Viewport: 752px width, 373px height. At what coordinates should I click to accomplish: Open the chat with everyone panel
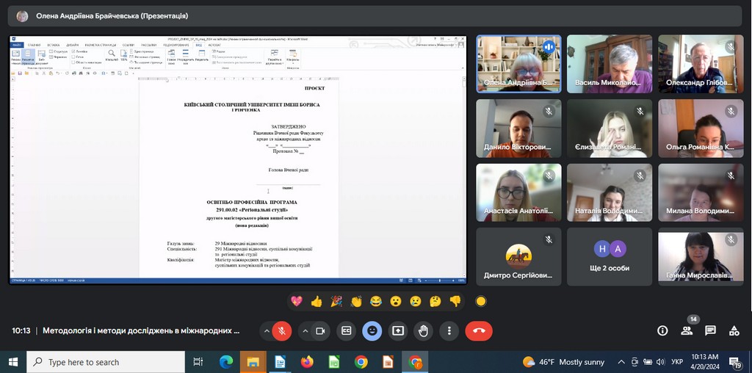click(710, 331)
